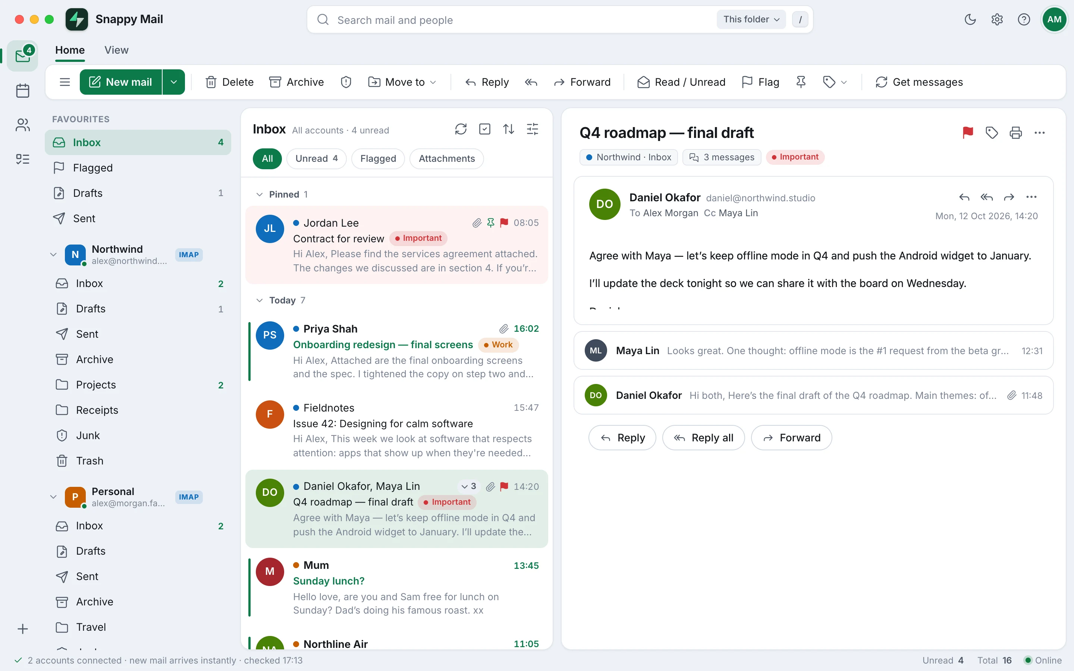
Task: Open the help question-mark icon
Action: [1024, 19]
